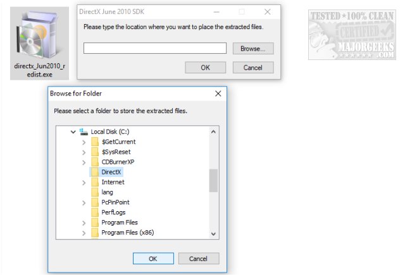Cancel the DirectX June 2010 SDK dialog
This screenshot has width=405, height=275.
[x=253, y=68]
